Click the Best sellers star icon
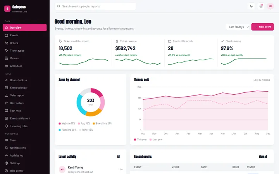 7,103
